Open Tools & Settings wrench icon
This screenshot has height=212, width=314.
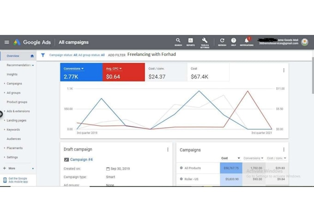pos(205,40)
